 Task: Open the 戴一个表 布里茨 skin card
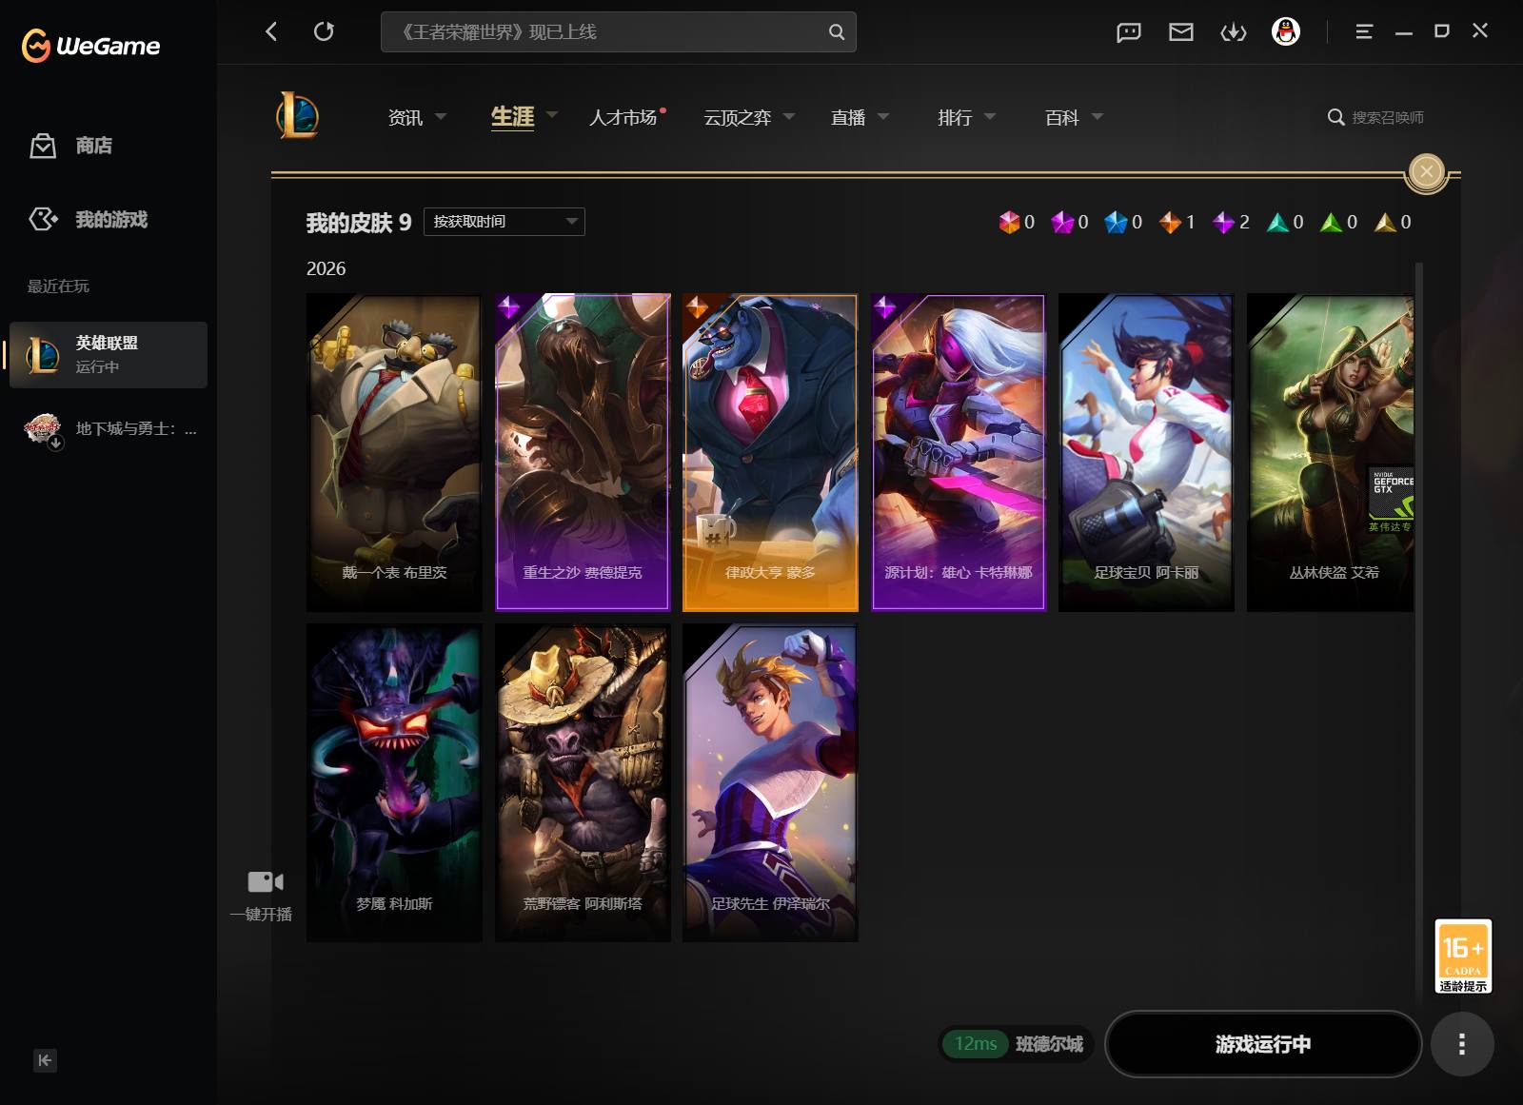394,452
